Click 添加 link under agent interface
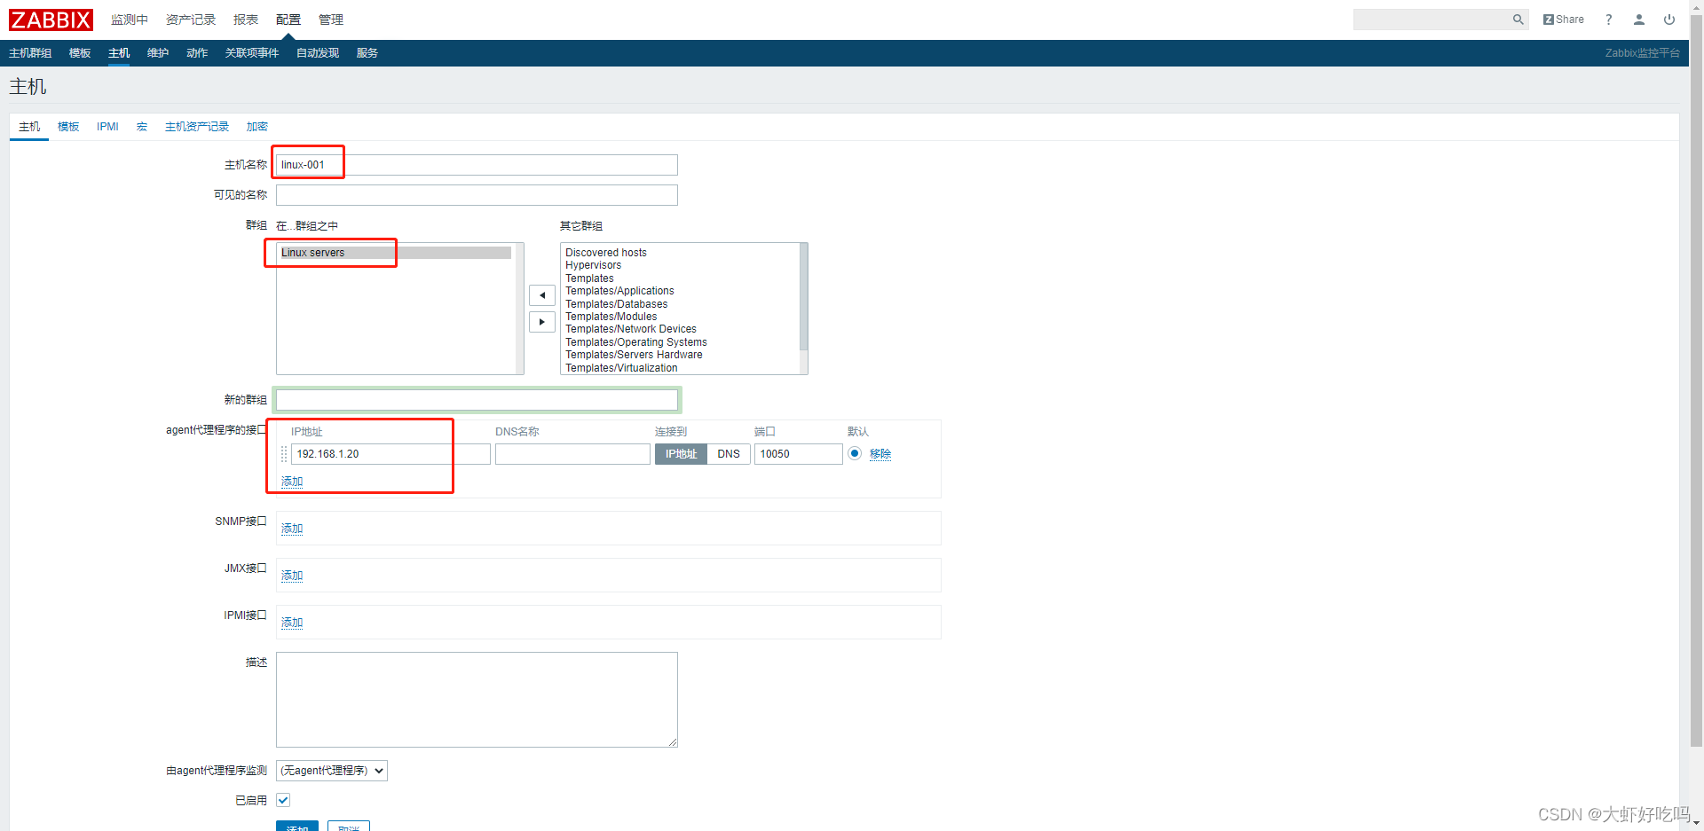Screen dimensions: 1704x831 pyautogui.click(x=292, y=482)
